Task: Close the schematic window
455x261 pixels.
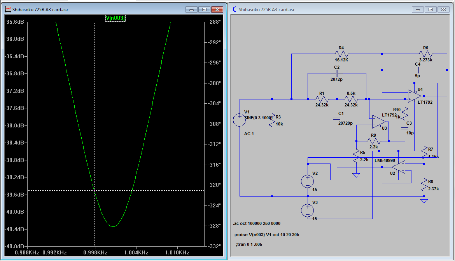Action: pyautogui.click(x=443, y=10)
